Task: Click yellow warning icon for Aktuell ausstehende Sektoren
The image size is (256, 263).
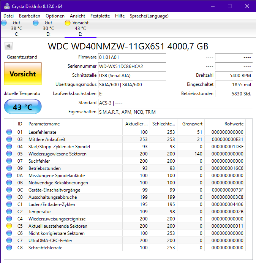Action: (x=9, y=226)
